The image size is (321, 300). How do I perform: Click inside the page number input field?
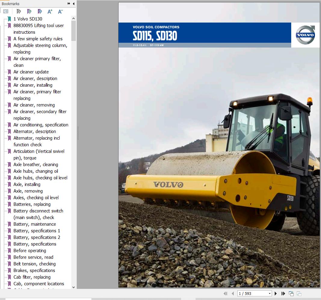coord(250,293)
